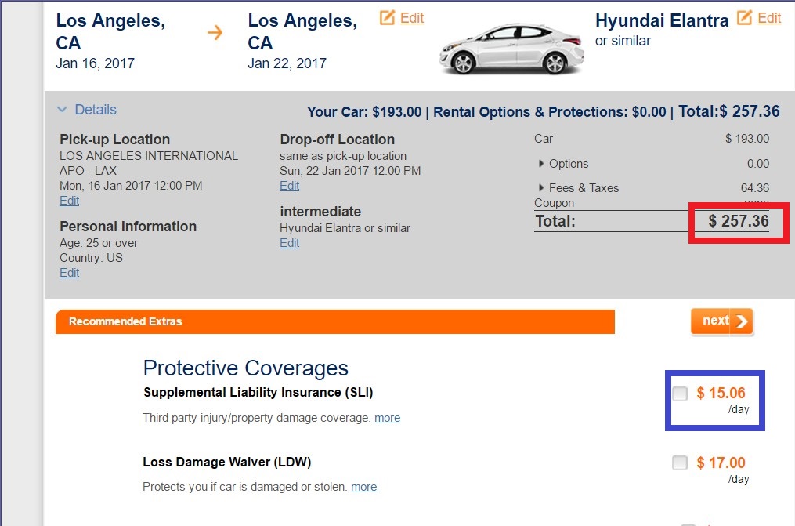Open the Edit link next to the car name
The image size is (795, 526).
point(769,18)
